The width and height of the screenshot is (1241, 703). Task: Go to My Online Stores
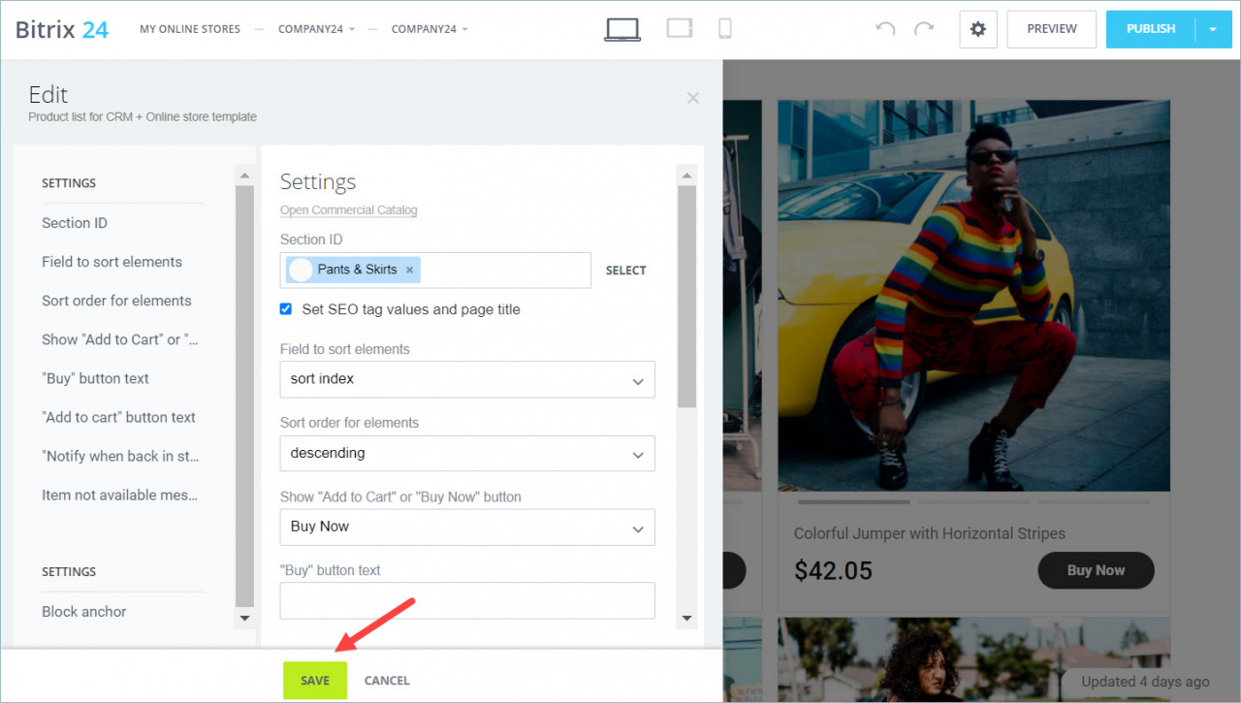(190, 29)
